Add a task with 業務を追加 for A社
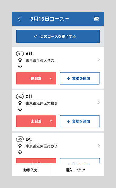 [x=80, y=79]
